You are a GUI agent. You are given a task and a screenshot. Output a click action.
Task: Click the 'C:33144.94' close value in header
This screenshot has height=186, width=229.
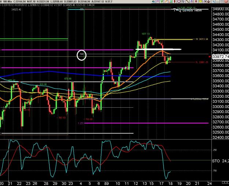[x=20, y=1]
